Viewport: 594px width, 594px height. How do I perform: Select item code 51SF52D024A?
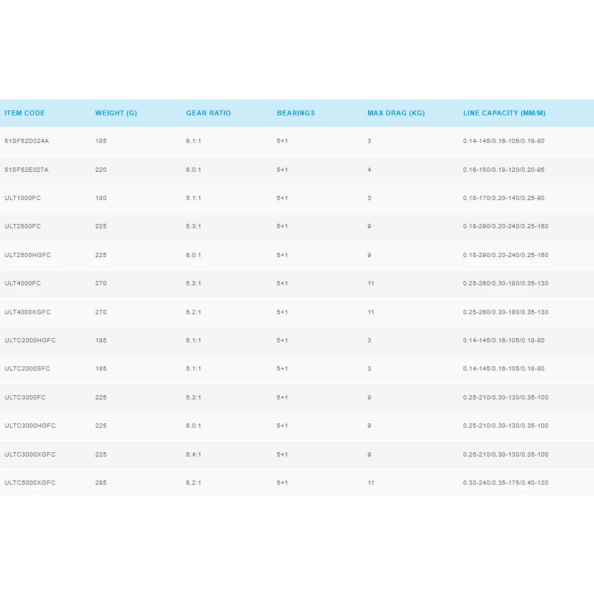pyautogui.click(x=26, y=141)
